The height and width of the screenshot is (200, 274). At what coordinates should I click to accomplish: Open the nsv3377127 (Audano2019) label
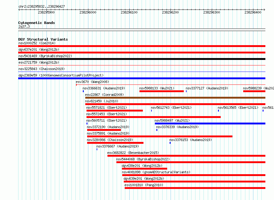click(207, 88)
